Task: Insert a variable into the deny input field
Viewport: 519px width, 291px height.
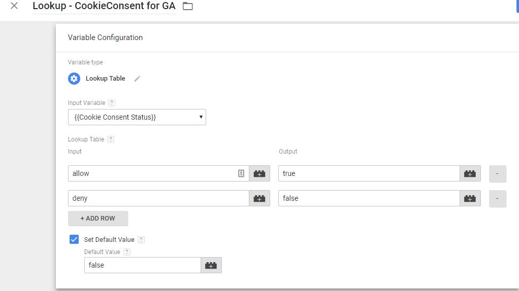Action: (x=259, y=198)
